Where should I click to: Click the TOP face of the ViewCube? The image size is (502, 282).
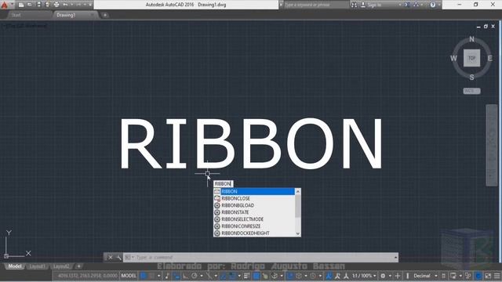click(x=471, y=58)
